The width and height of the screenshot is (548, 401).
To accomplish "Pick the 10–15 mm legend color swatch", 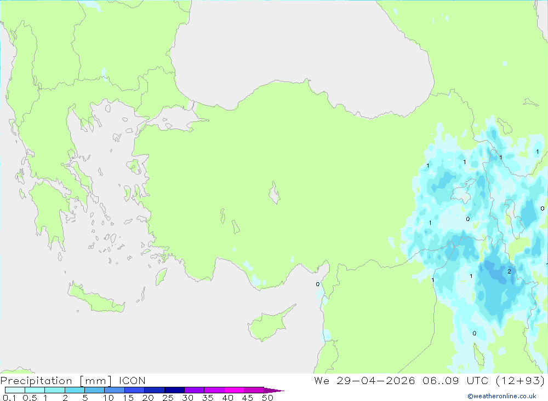I will coord(115,390).
